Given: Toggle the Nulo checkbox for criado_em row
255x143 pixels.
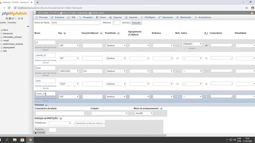Looking at the screenshot, I should [177, 97].
